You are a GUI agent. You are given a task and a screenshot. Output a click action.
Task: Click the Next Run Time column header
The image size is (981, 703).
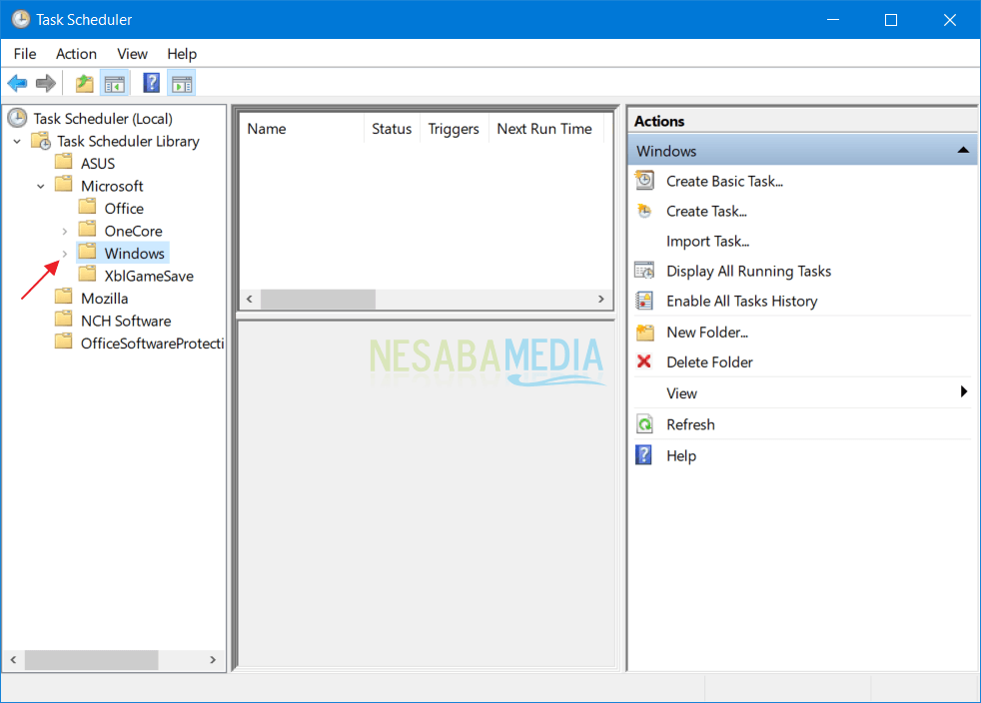544,129
